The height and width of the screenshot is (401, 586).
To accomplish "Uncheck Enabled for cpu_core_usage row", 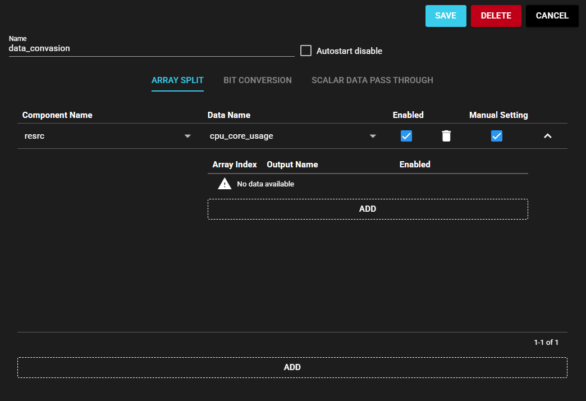I will (x=406, y=136).
